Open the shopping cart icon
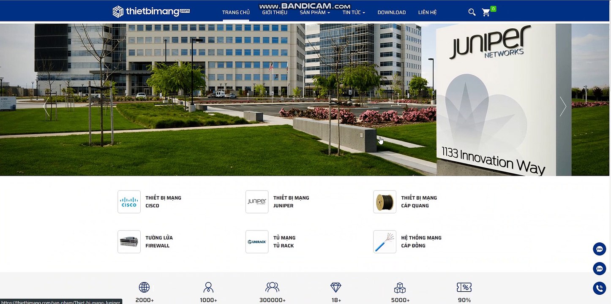The width and height of the screenshot is (611, 304). point(486,12)
